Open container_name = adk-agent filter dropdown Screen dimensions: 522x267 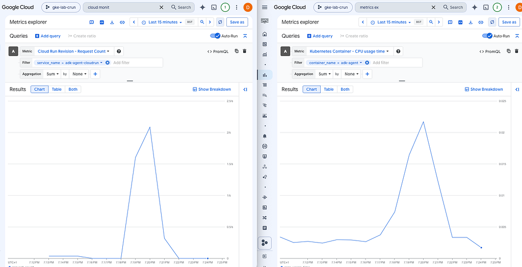tap(335, 63)
